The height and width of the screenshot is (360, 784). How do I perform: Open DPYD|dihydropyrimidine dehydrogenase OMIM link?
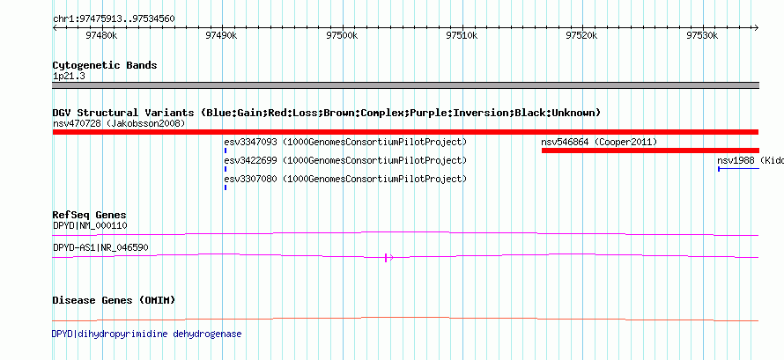[146, 334]
